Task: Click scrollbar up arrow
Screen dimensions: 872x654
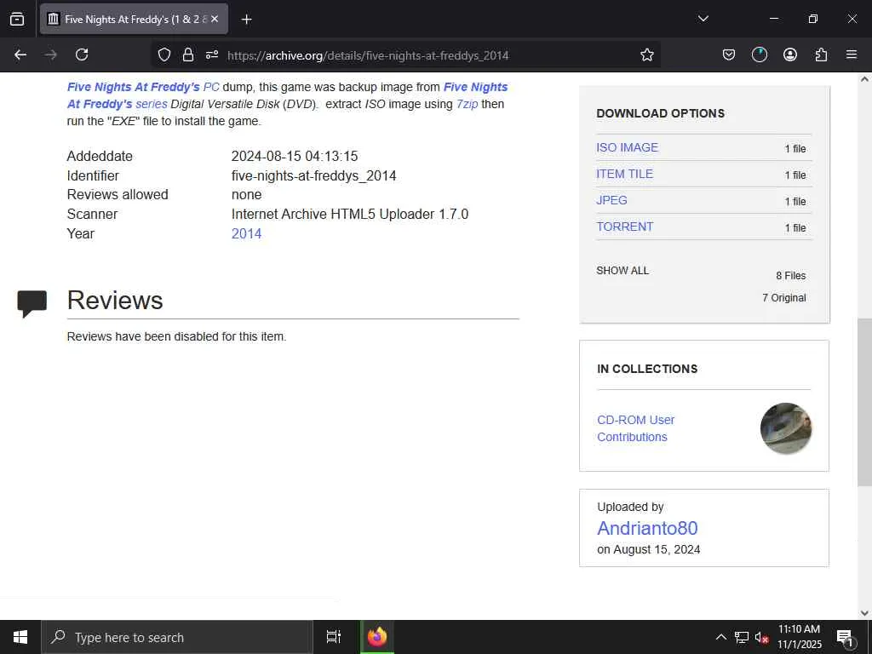Action: coord(864,79)
